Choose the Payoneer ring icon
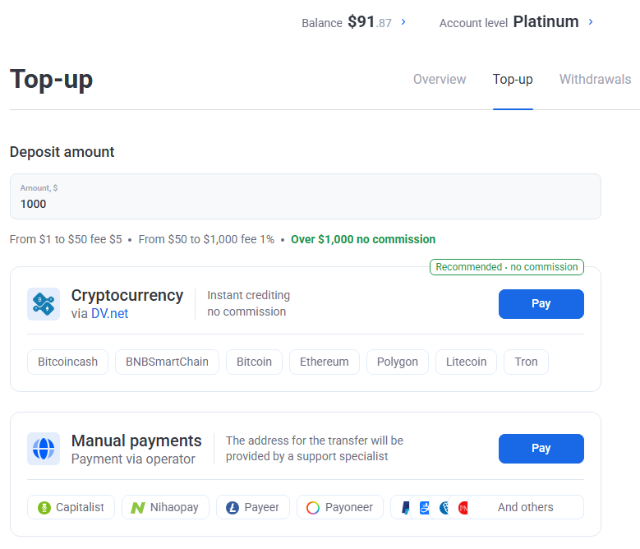This screenshot has height=549, width=640. [x=313, y=507]
